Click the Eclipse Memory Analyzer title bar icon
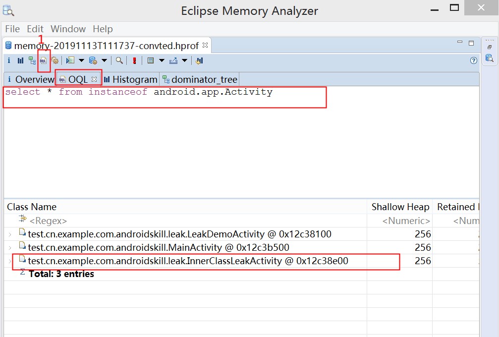The width and height of the screenshot is (499, 337). coord(8,10)
